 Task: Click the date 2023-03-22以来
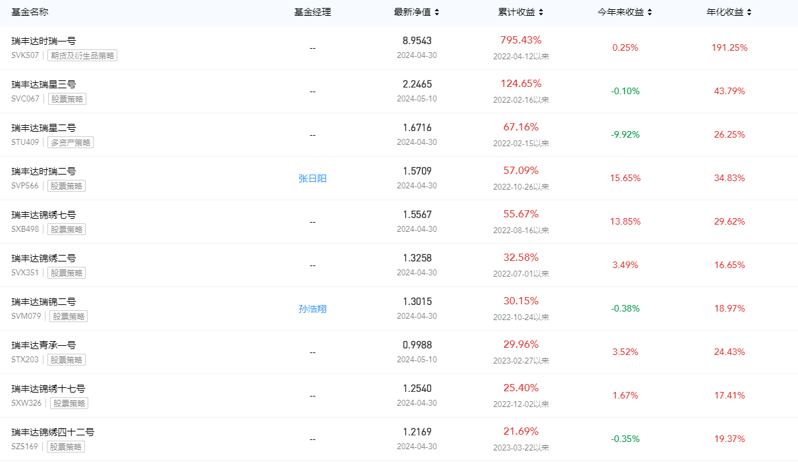coord(521,448)
